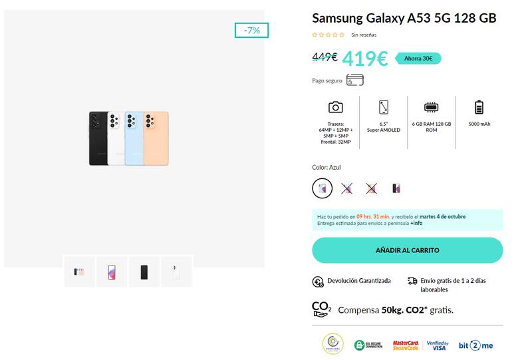Show the white phone back thumbnail
This screenshot has width=532, height=360.
coord(176,271)
